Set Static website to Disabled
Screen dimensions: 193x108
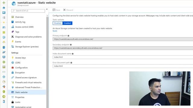click(x=58, y=23)
